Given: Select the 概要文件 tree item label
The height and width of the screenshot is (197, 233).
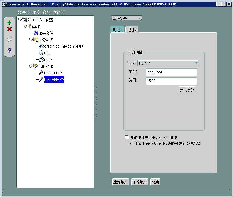Looking at the screenshot, I should coord(46,33).
